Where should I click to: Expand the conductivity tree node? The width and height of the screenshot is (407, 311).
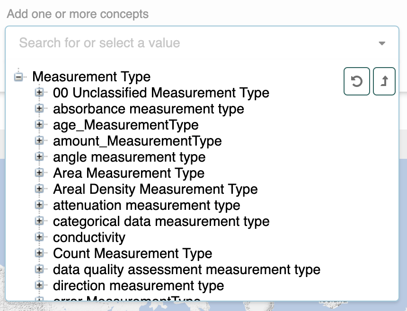click(x=40, y=237)
